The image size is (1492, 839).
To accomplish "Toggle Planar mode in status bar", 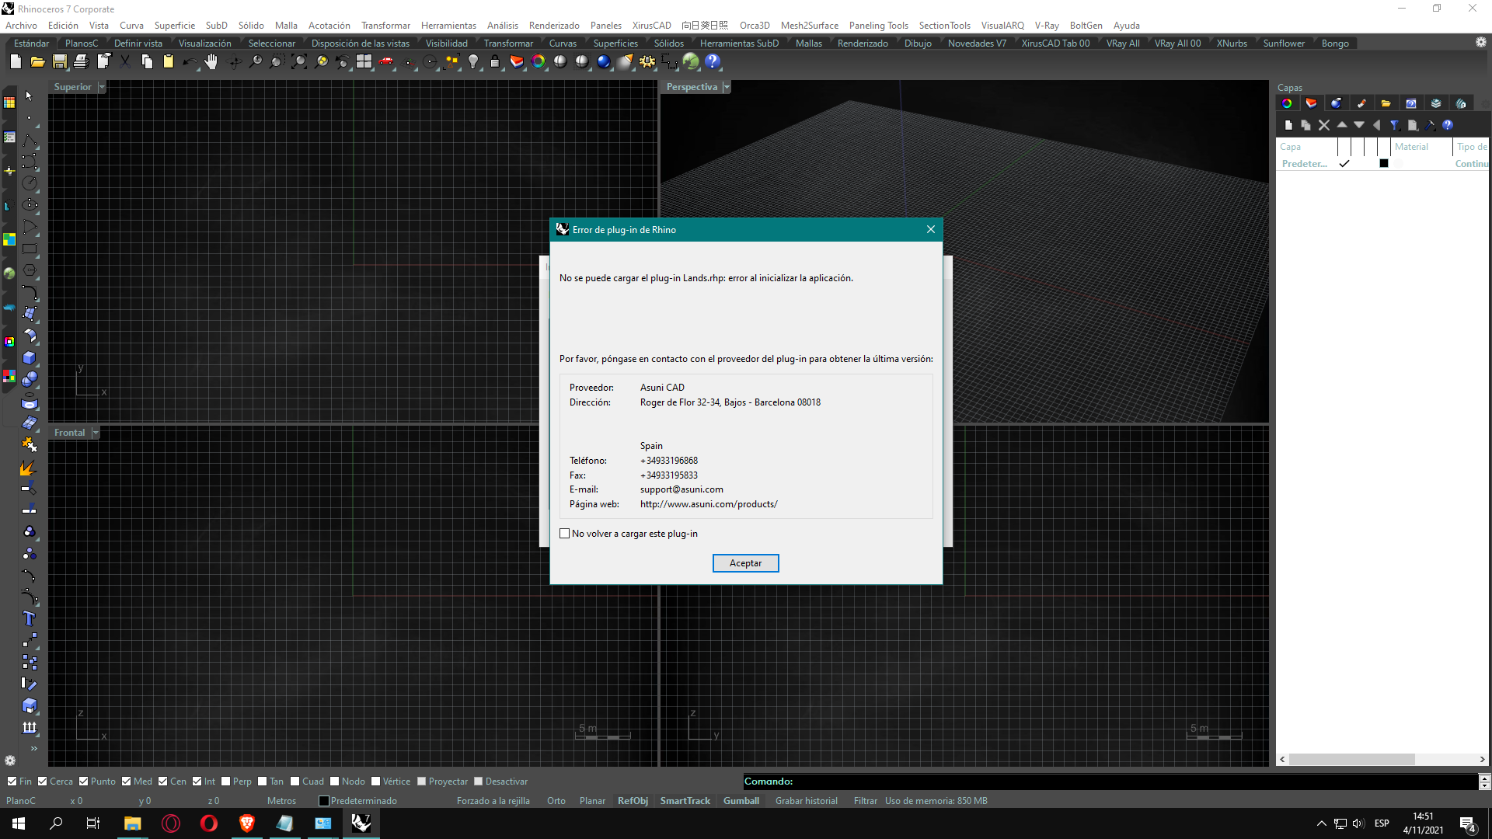I will point(591,801).
